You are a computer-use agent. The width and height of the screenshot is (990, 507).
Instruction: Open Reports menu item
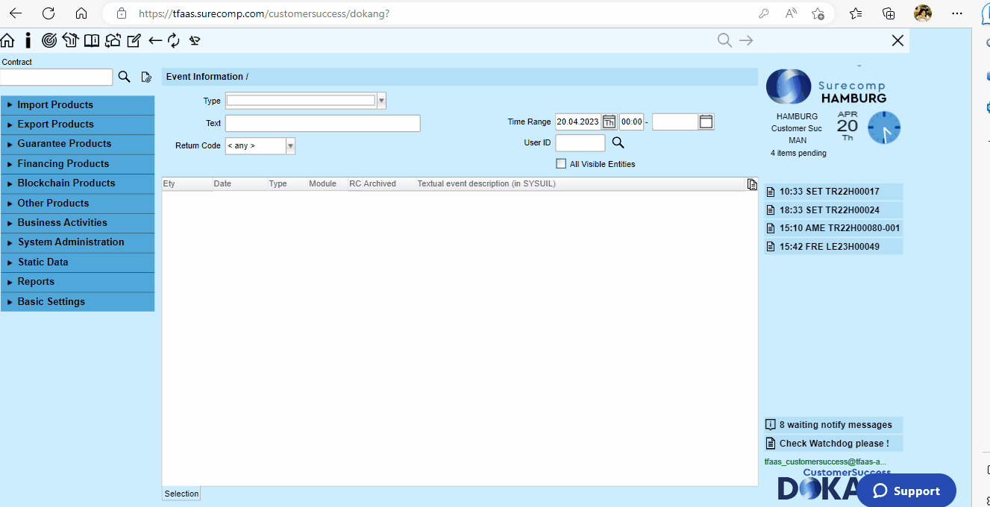tap(78, 282)
